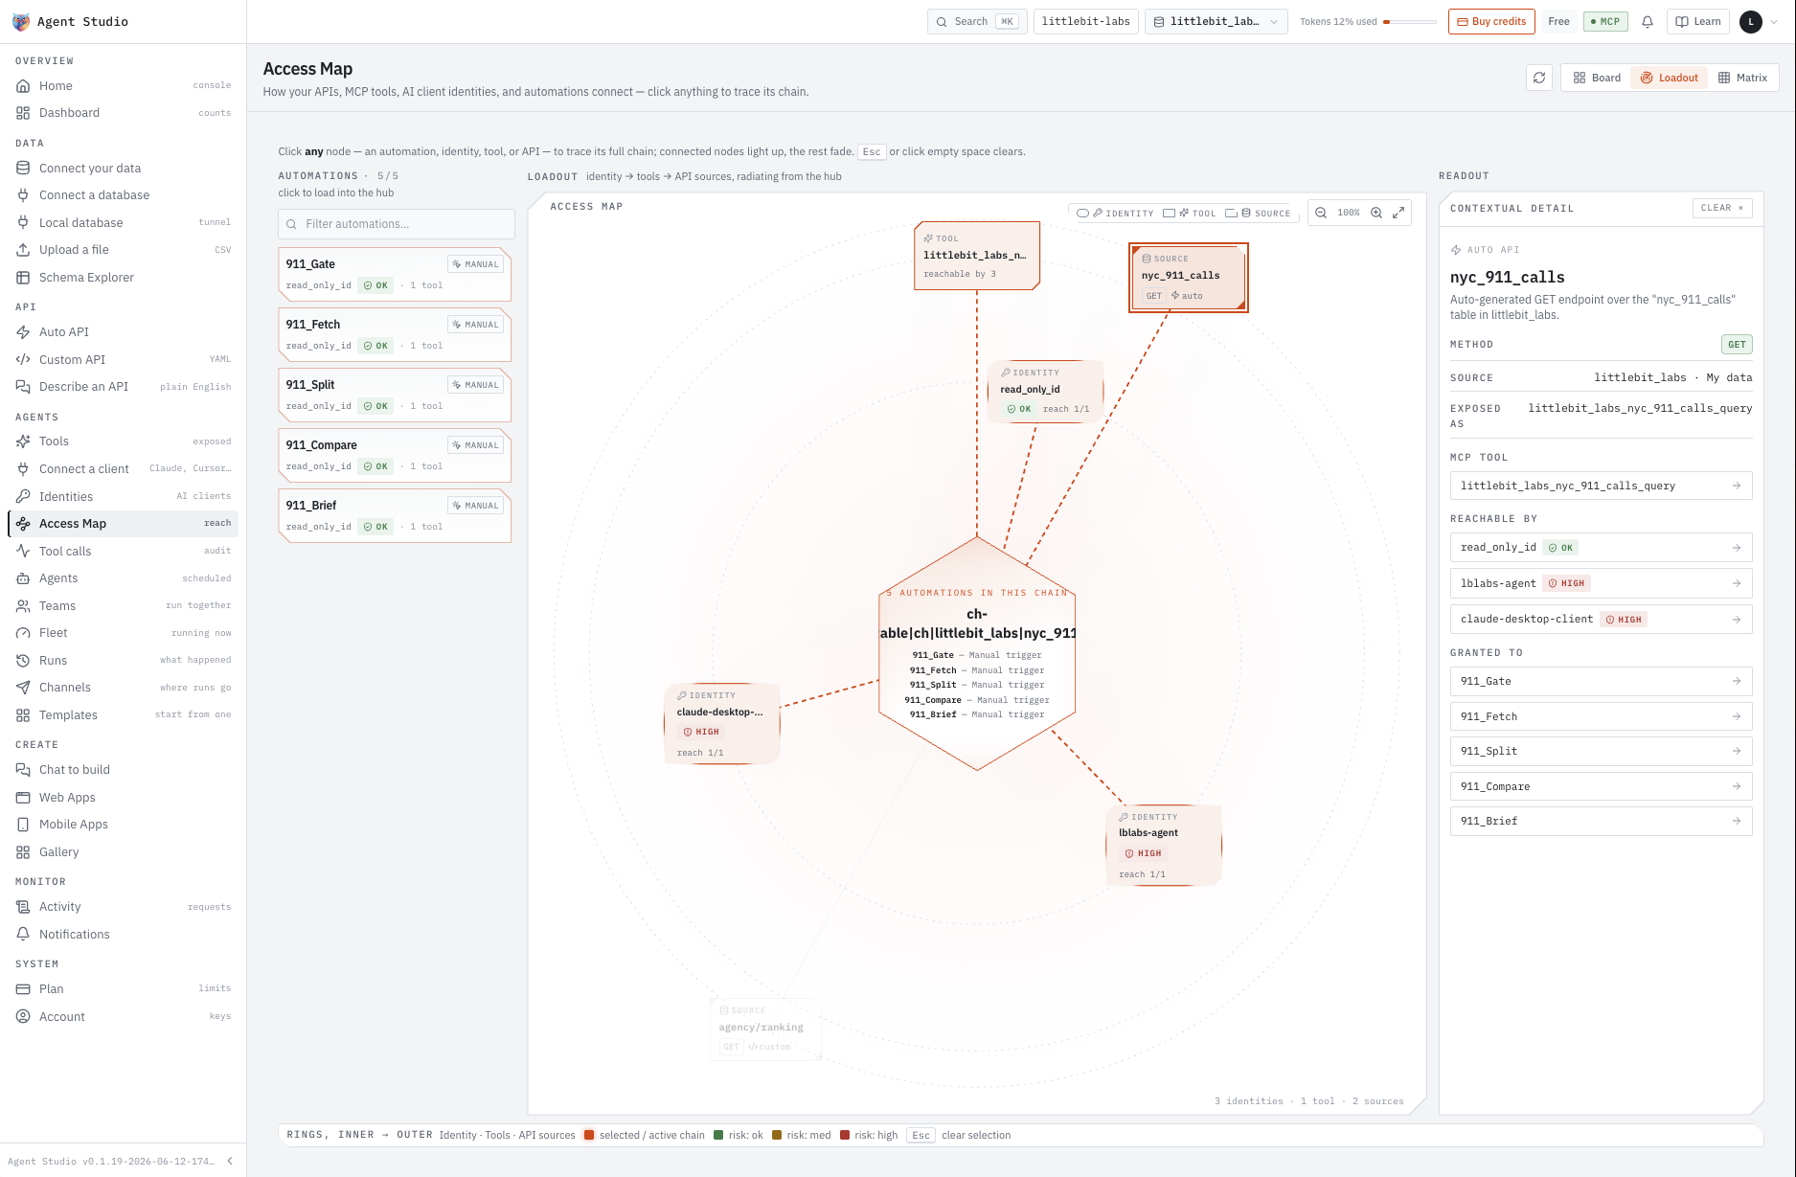The width and height of the screenshot is (1796, 1177).
Task: Toggle the Tool legend filter
Action: pyautogui.click(x=1190, y=214)
